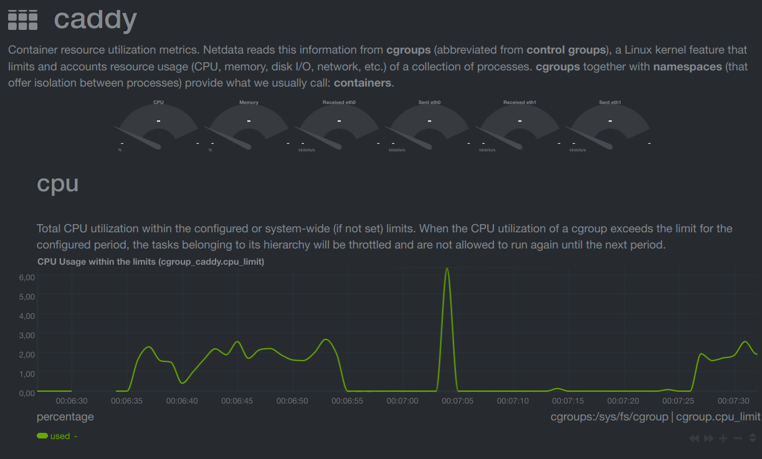The height and width of the screenshot is (459, 762).
Task: Zoom in using the plus icon
Action: pos(723,438)
